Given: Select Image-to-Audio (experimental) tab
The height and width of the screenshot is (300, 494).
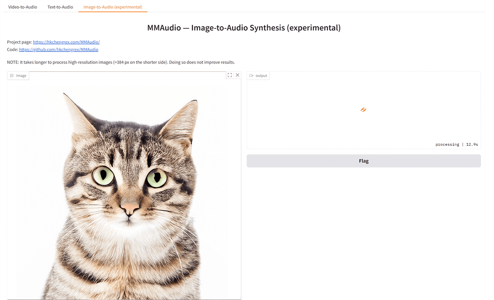Looking at the screenshot, I should pyautogui.click(x=112, y=7).
